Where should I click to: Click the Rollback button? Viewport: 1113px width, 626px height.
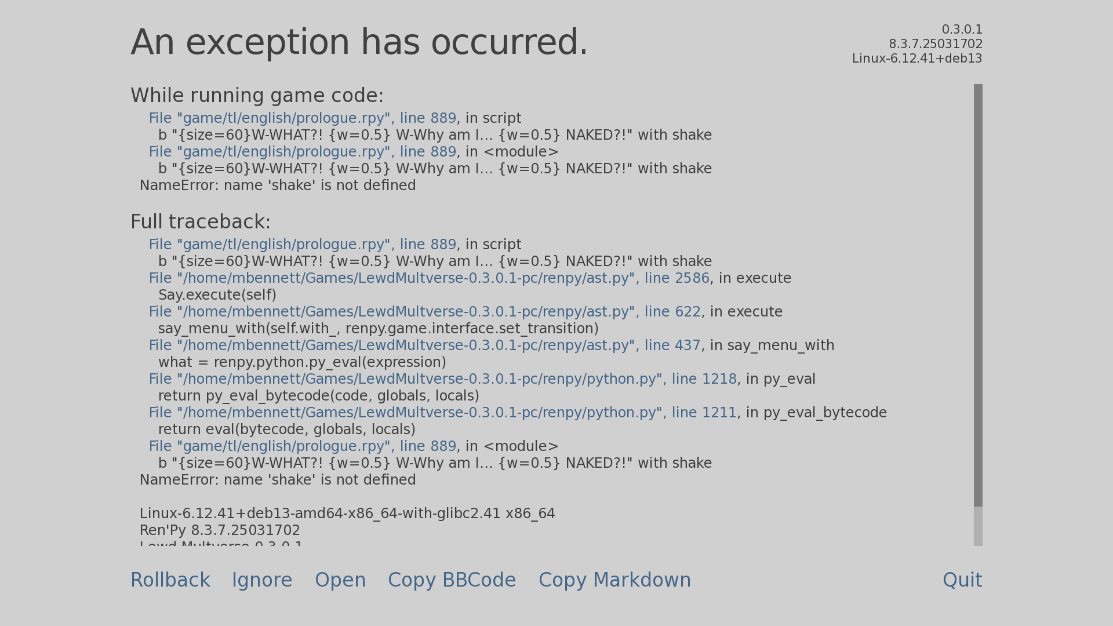(x=170, y=580)
